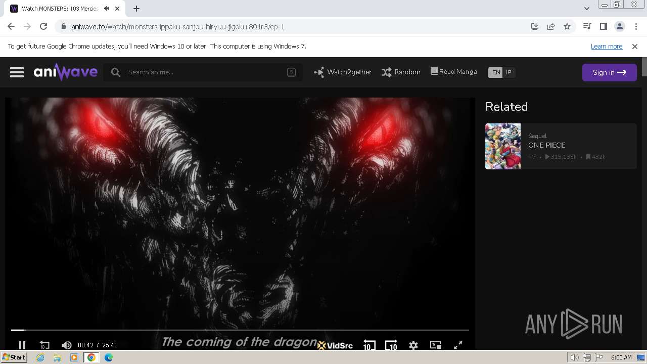This screenshot has height=364, width=647.
Task: Open the Chrome profile avatar
Action: click(x=619, y=27)
